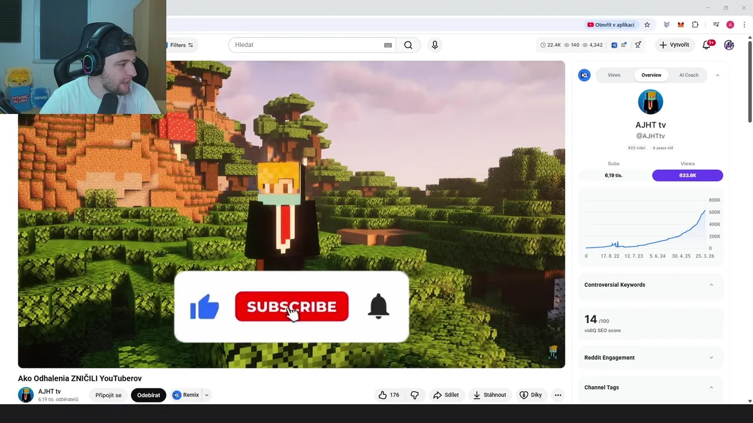Open the MetaMask fox extension
753x423 pixels.
click(681, 25)
